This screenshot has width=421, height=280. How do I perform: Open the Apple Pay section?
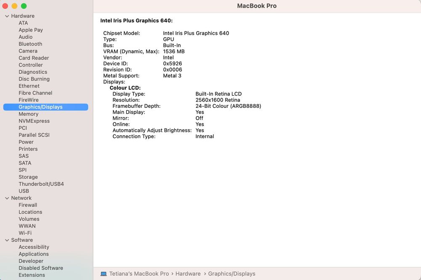(31, 30)
